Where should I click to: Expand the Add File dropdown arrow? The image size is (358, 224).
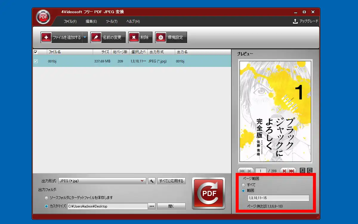[x=85, y=37]
